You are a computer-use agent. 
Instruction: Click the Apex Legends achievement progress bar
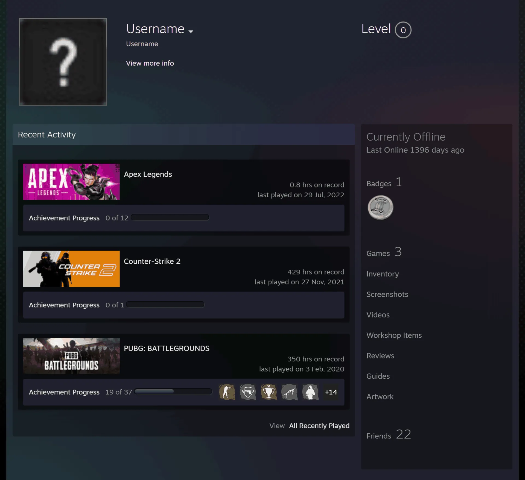pyautogui.click(x=170, y=217)
